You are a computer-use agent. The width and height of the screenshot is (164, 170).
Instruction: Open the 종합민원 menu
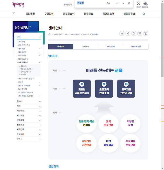(30, 14)
